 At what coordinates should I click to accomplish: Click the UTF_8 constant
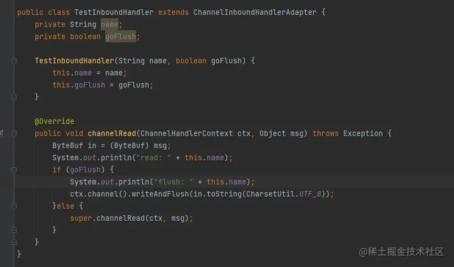pyautogui.click(x=310, y=194)
